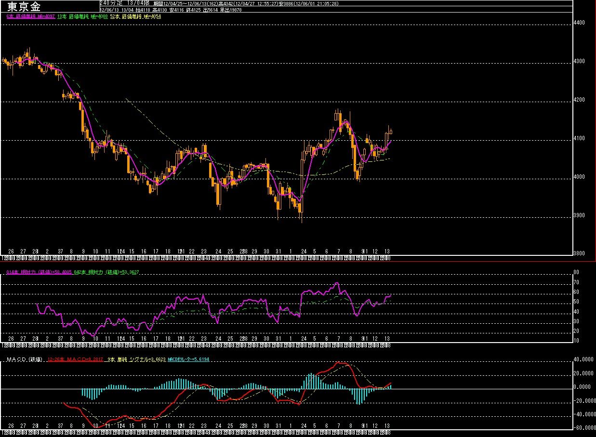Viewport: 596px width, 437px height.
Task: Click the 10 label on RSI axis
Action: click(x=576, y=341)
